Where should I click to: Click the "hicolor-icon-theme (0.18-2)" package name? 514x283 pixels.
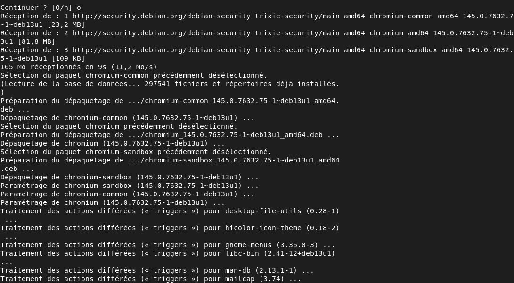point(282,228)
